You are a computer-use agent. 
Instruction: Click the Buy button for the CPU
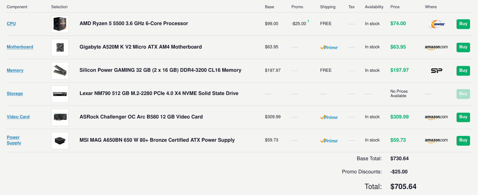(463, 24)
